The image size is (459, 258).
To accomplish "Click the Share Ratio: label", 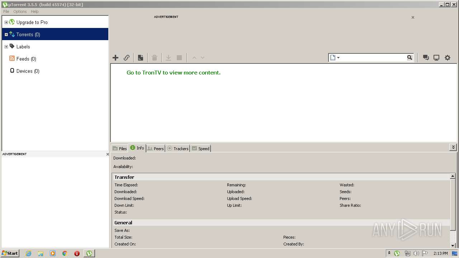I will 350,205.
